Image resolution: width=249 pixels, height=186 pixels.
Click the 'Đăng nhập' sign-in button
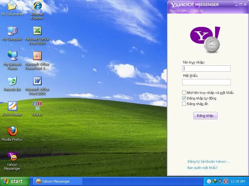click(205, 116)
